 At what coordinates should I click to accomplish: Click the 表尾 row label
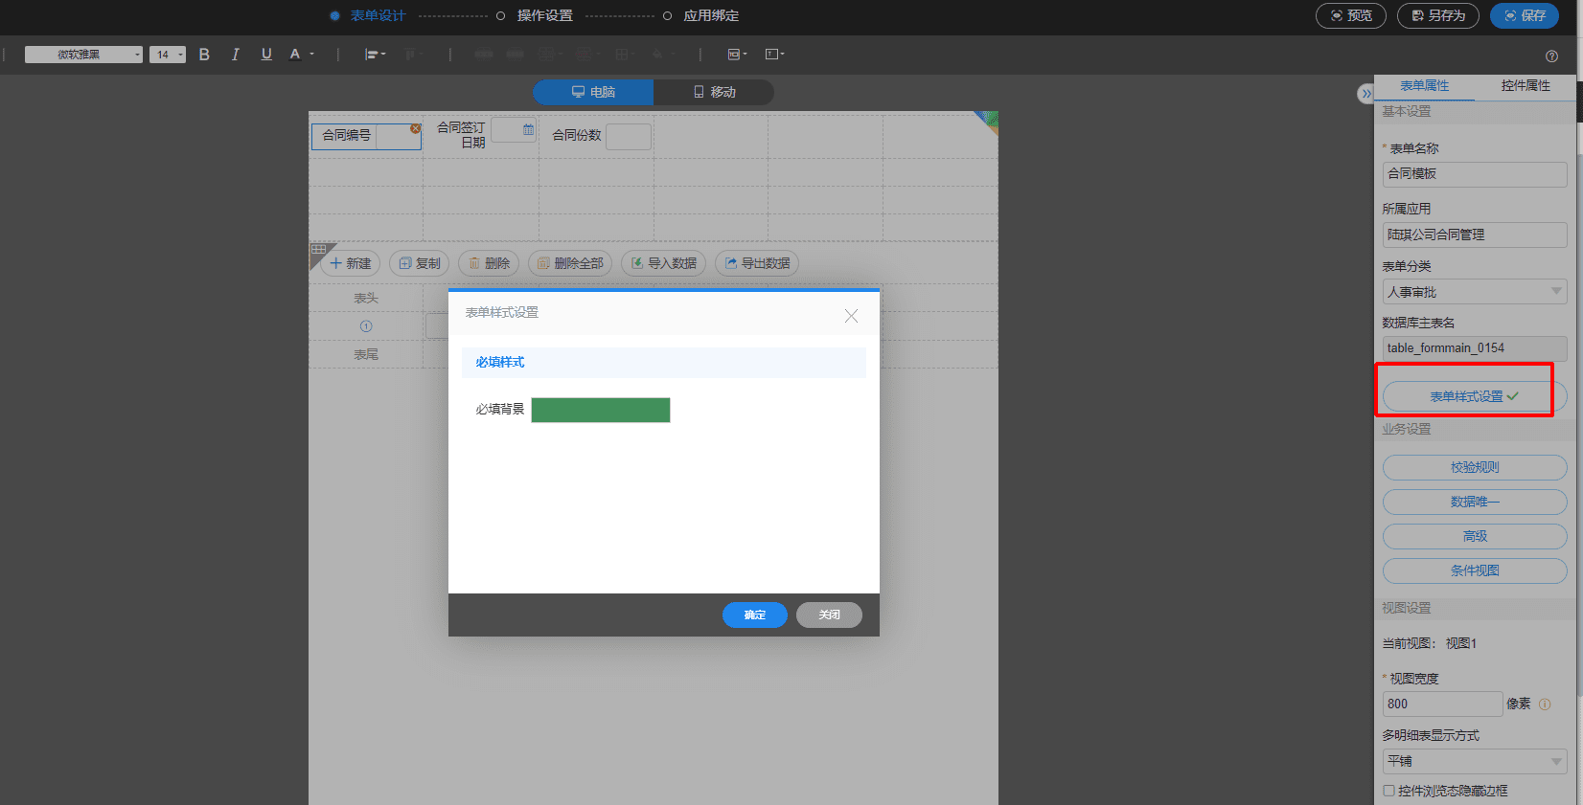tap(366, 354)
